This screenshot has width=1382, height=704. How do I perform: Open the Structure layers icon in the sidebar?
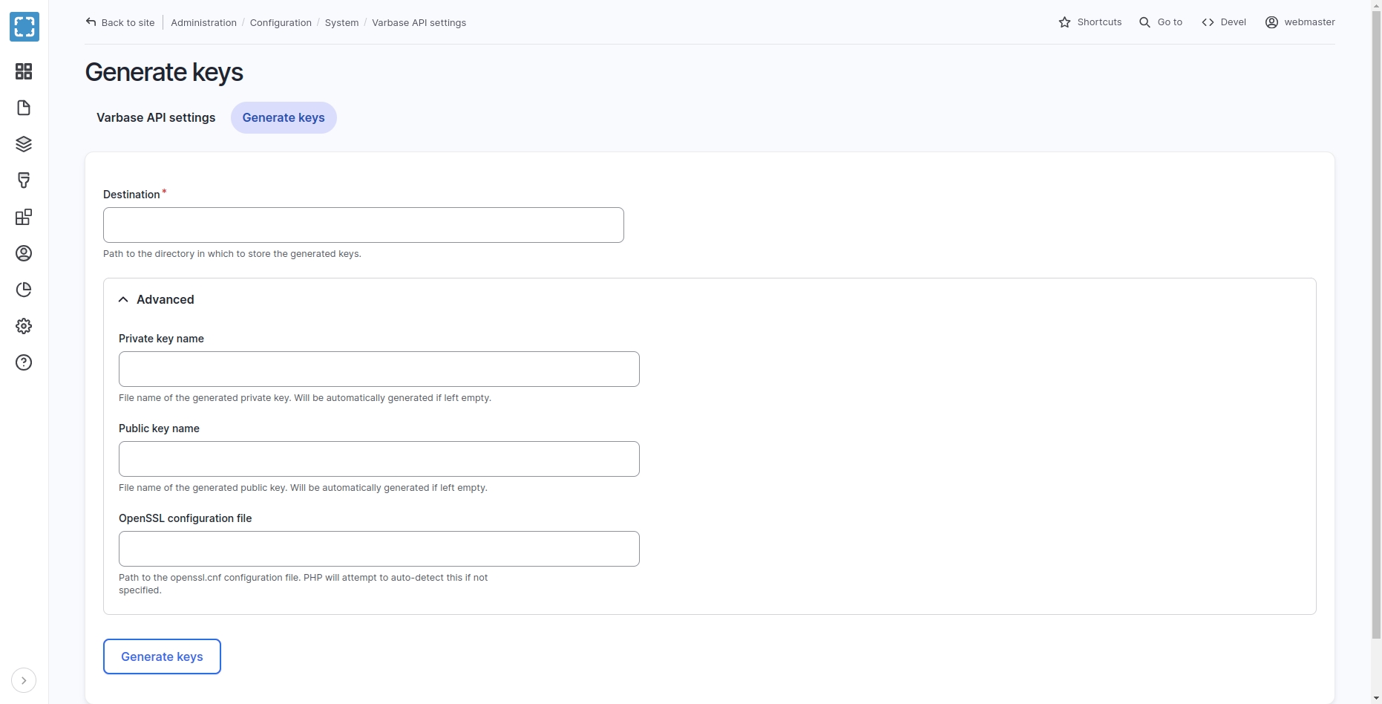(x=24, y=144)
